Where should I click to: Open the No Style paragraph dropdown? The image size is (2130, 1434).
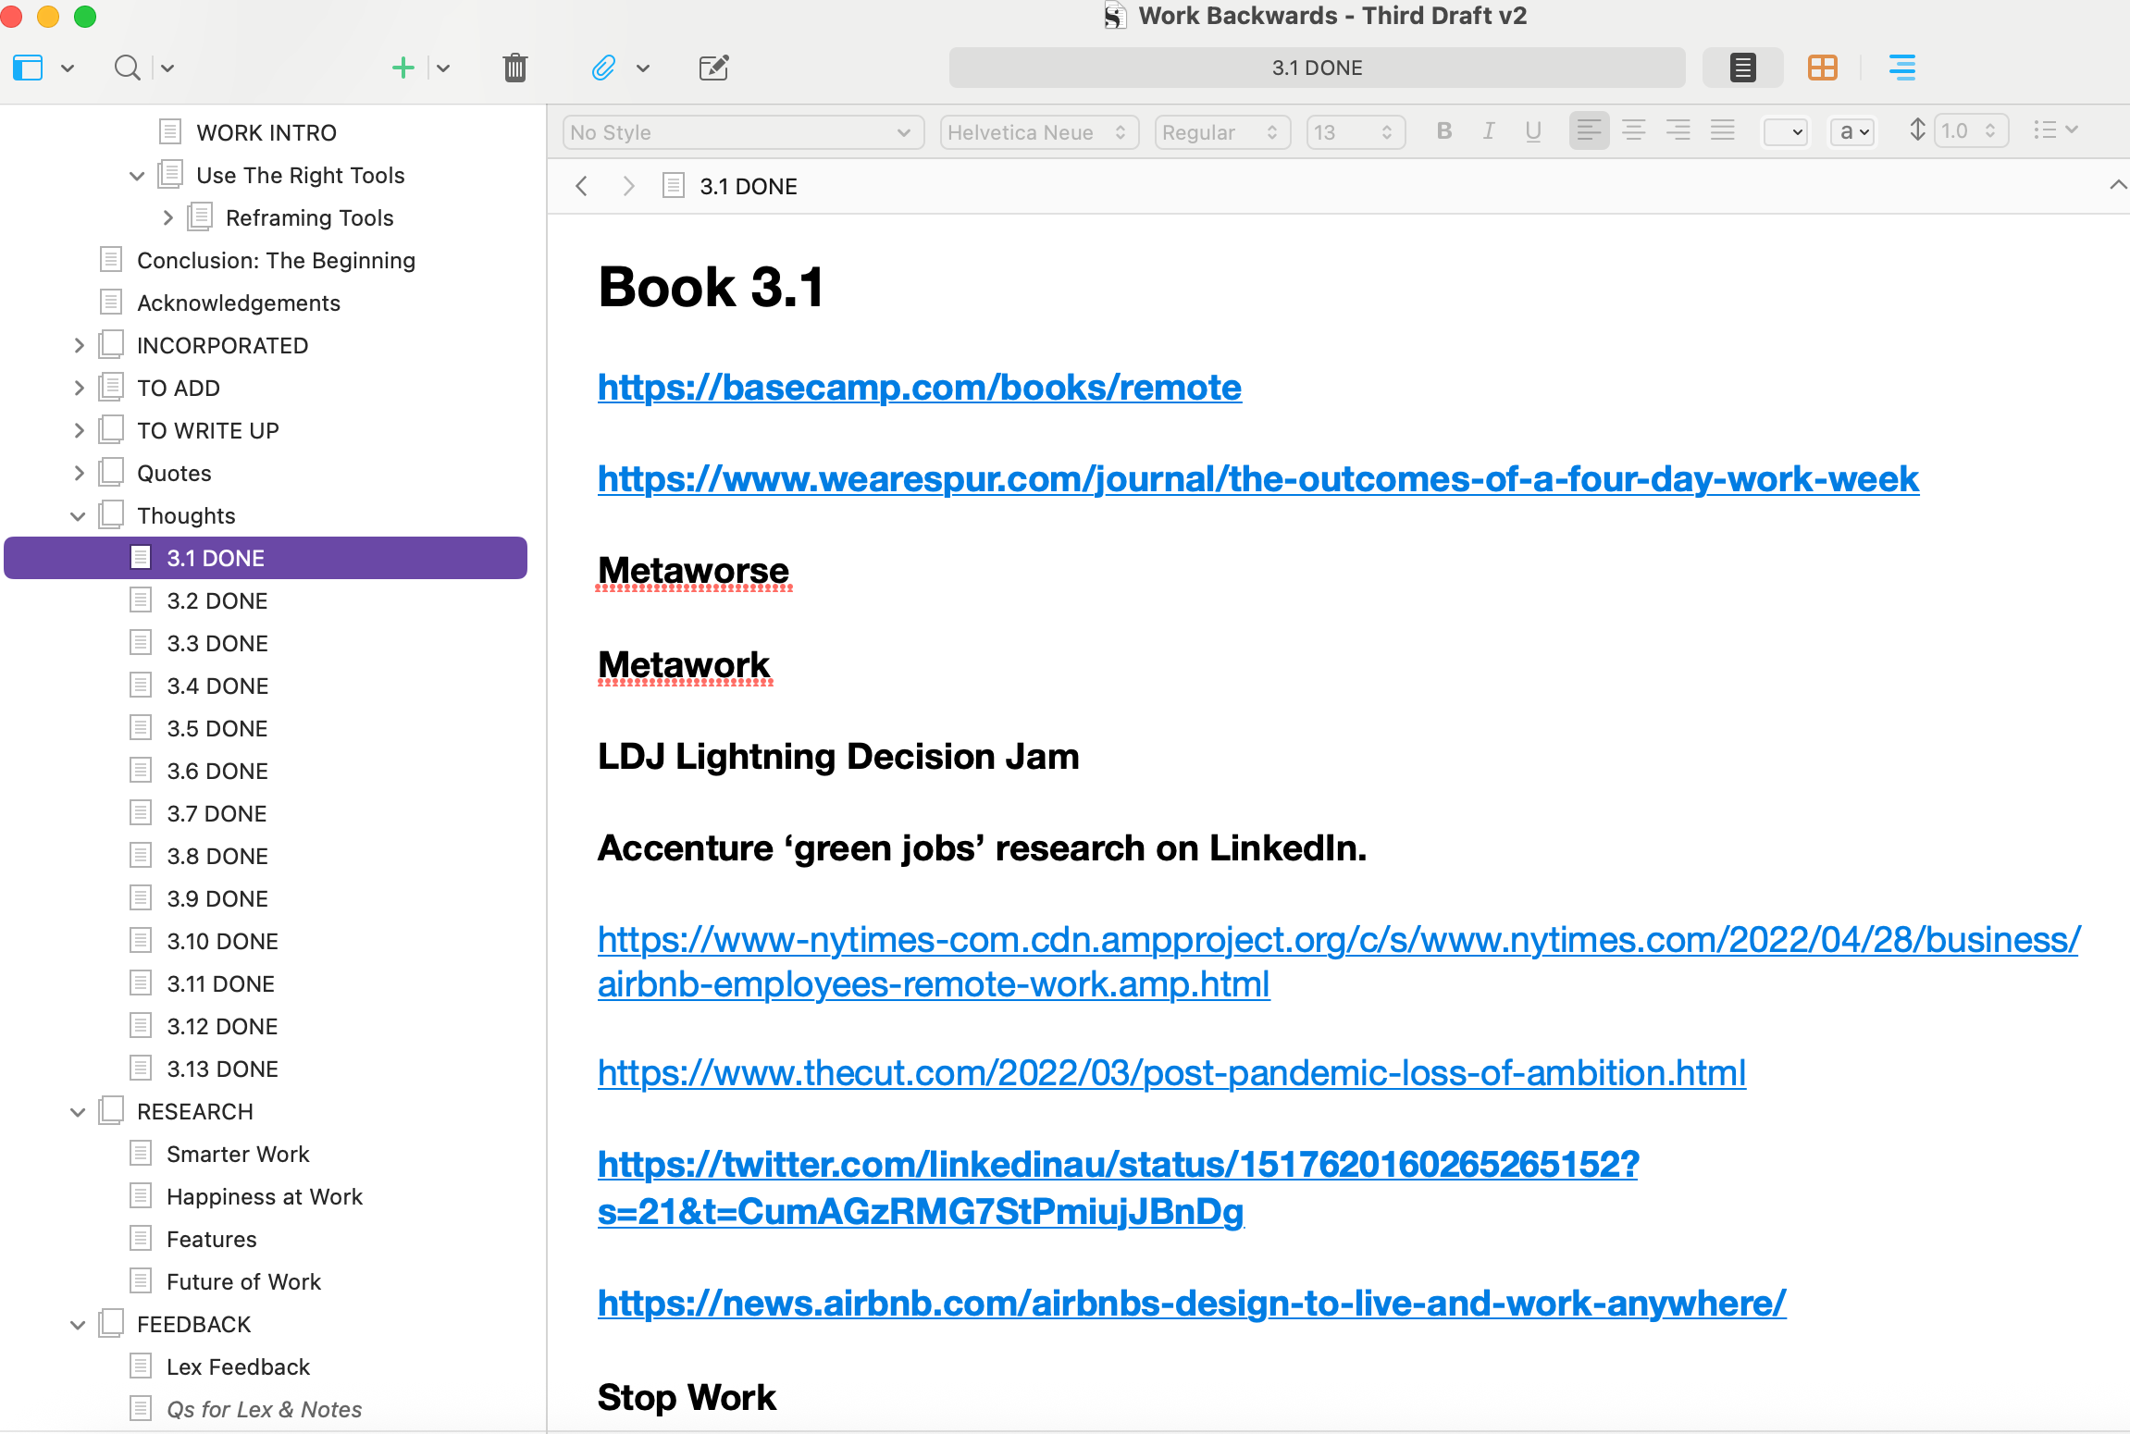742,132
